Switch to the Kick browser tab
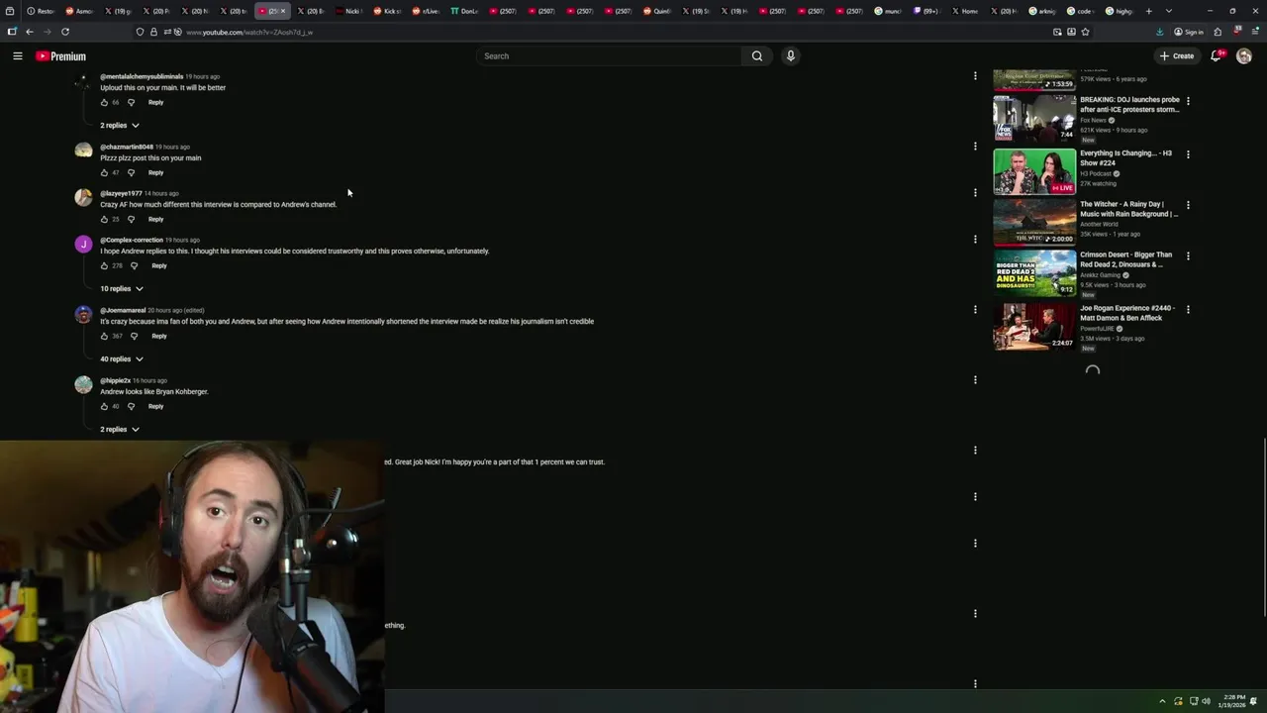Viewport: 1267px width, 713px height. pos(388,11)
